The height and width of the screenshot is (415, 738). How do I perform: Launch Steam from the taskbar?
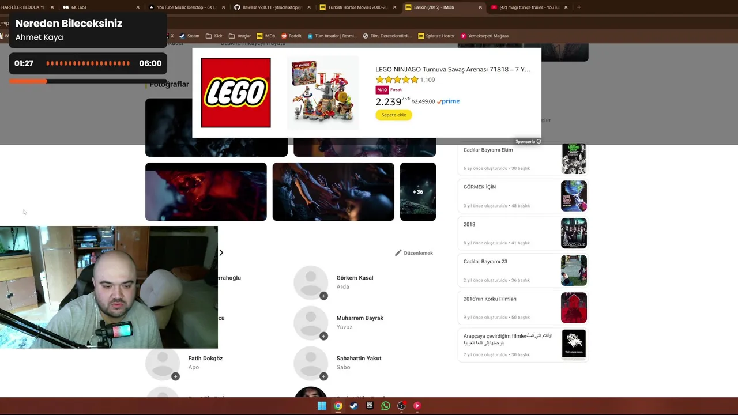353,406
